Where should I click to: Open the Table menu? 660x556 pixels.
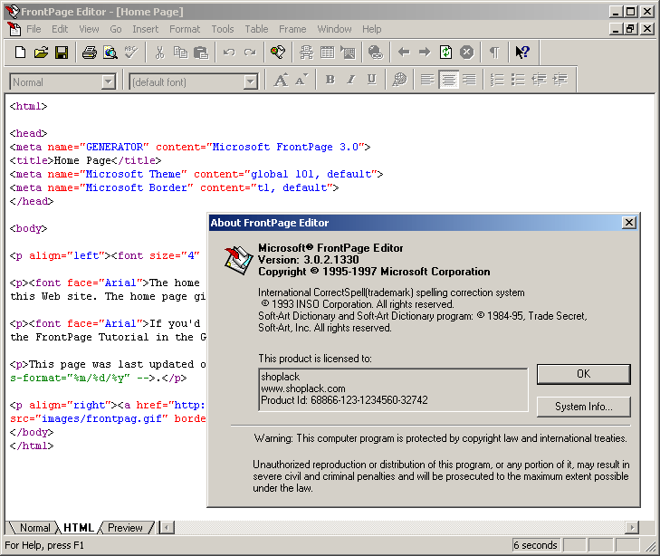[256, 29]
